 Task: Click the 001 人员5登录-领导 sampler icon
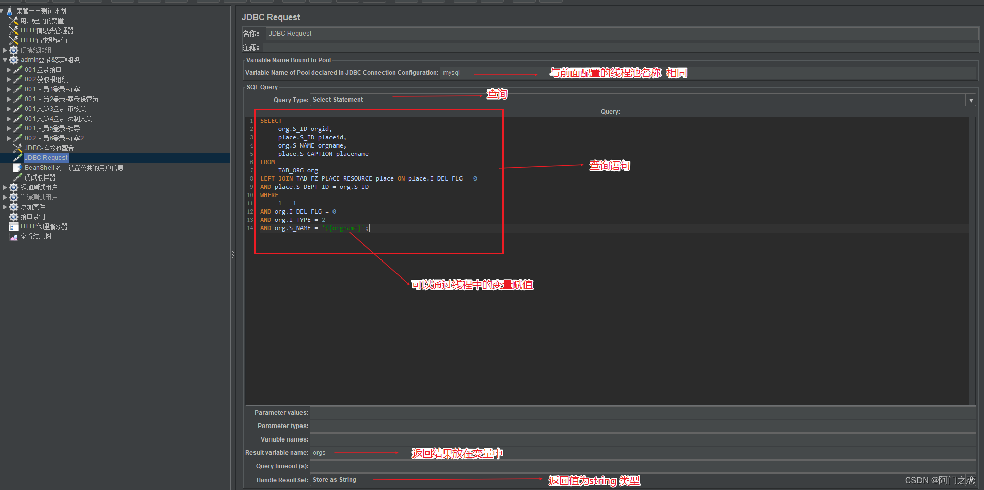(x=18, y=128)
